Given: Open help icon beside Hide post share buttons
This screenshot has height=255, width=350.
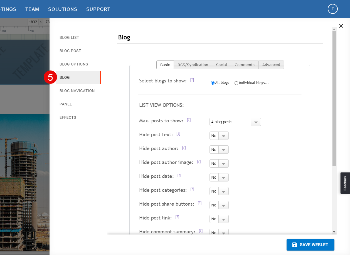Looking at the screenshot, I should (199, 203).
